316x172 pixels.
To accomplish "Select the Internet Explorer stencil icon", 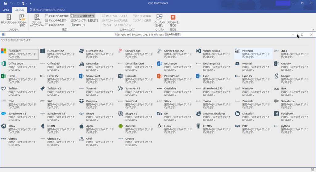I will (198, 114).
